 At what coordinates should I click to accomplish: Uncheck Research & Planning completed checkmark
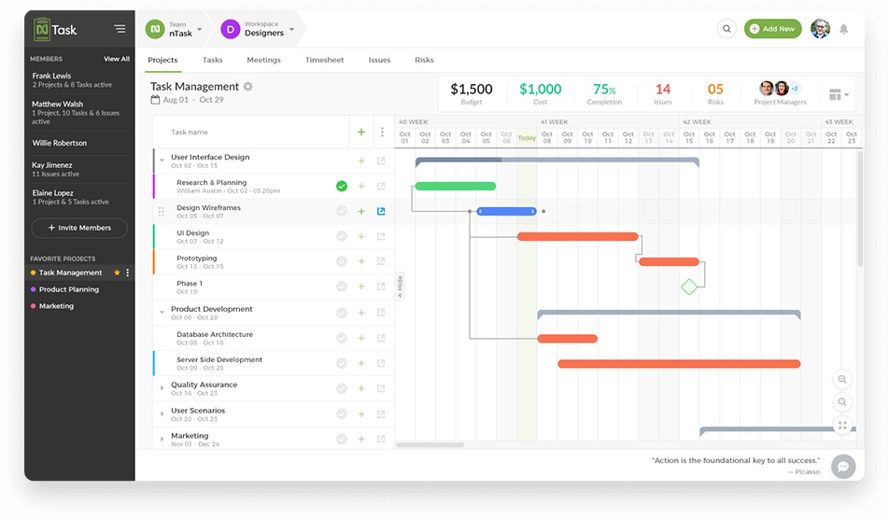point(342,186)
